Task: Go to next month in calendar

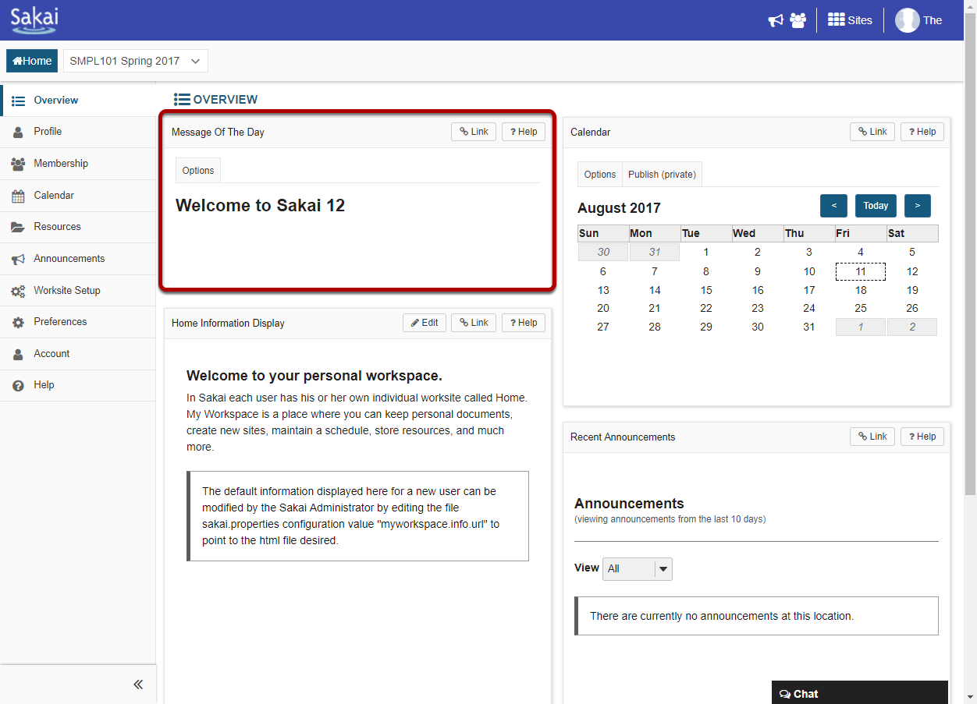Action: 918,206
